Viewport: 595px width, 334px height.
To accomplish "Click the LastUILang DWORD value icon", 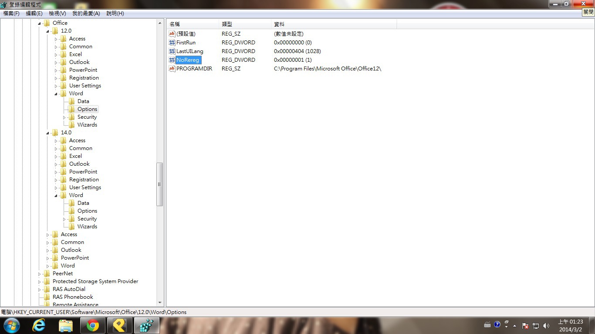I will (x=172, y=51).
